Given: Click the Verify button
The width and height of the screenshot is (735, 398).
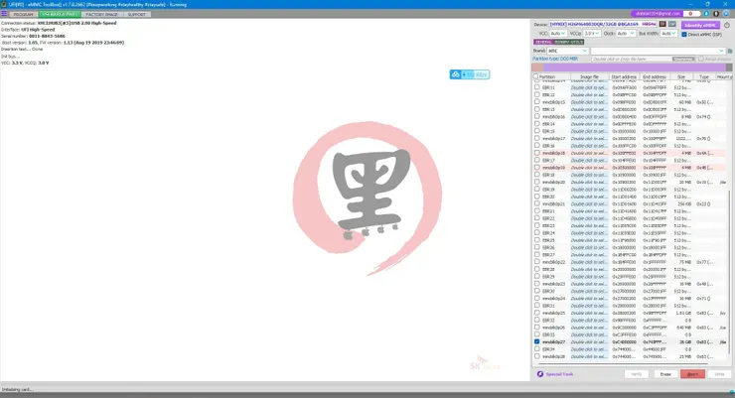Looking at the screenshot, I should (637, 374).
